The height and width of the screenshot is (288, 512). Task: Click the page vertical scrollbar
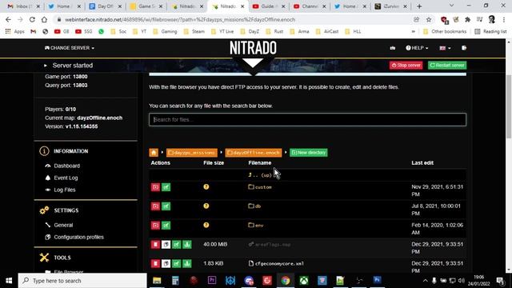point(509,106)
